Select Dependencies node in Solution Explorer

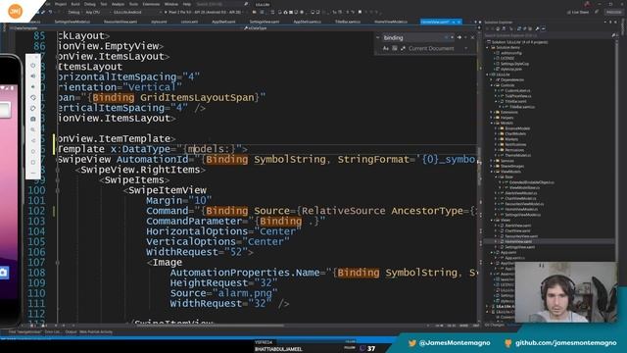512,80
